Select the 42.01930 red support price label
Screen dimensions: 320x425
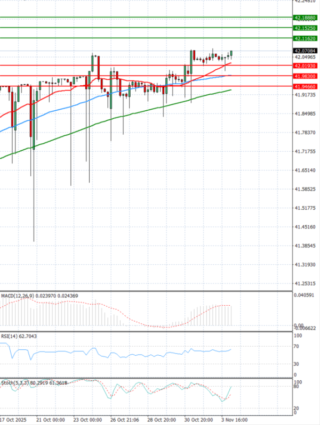(305, 66)
